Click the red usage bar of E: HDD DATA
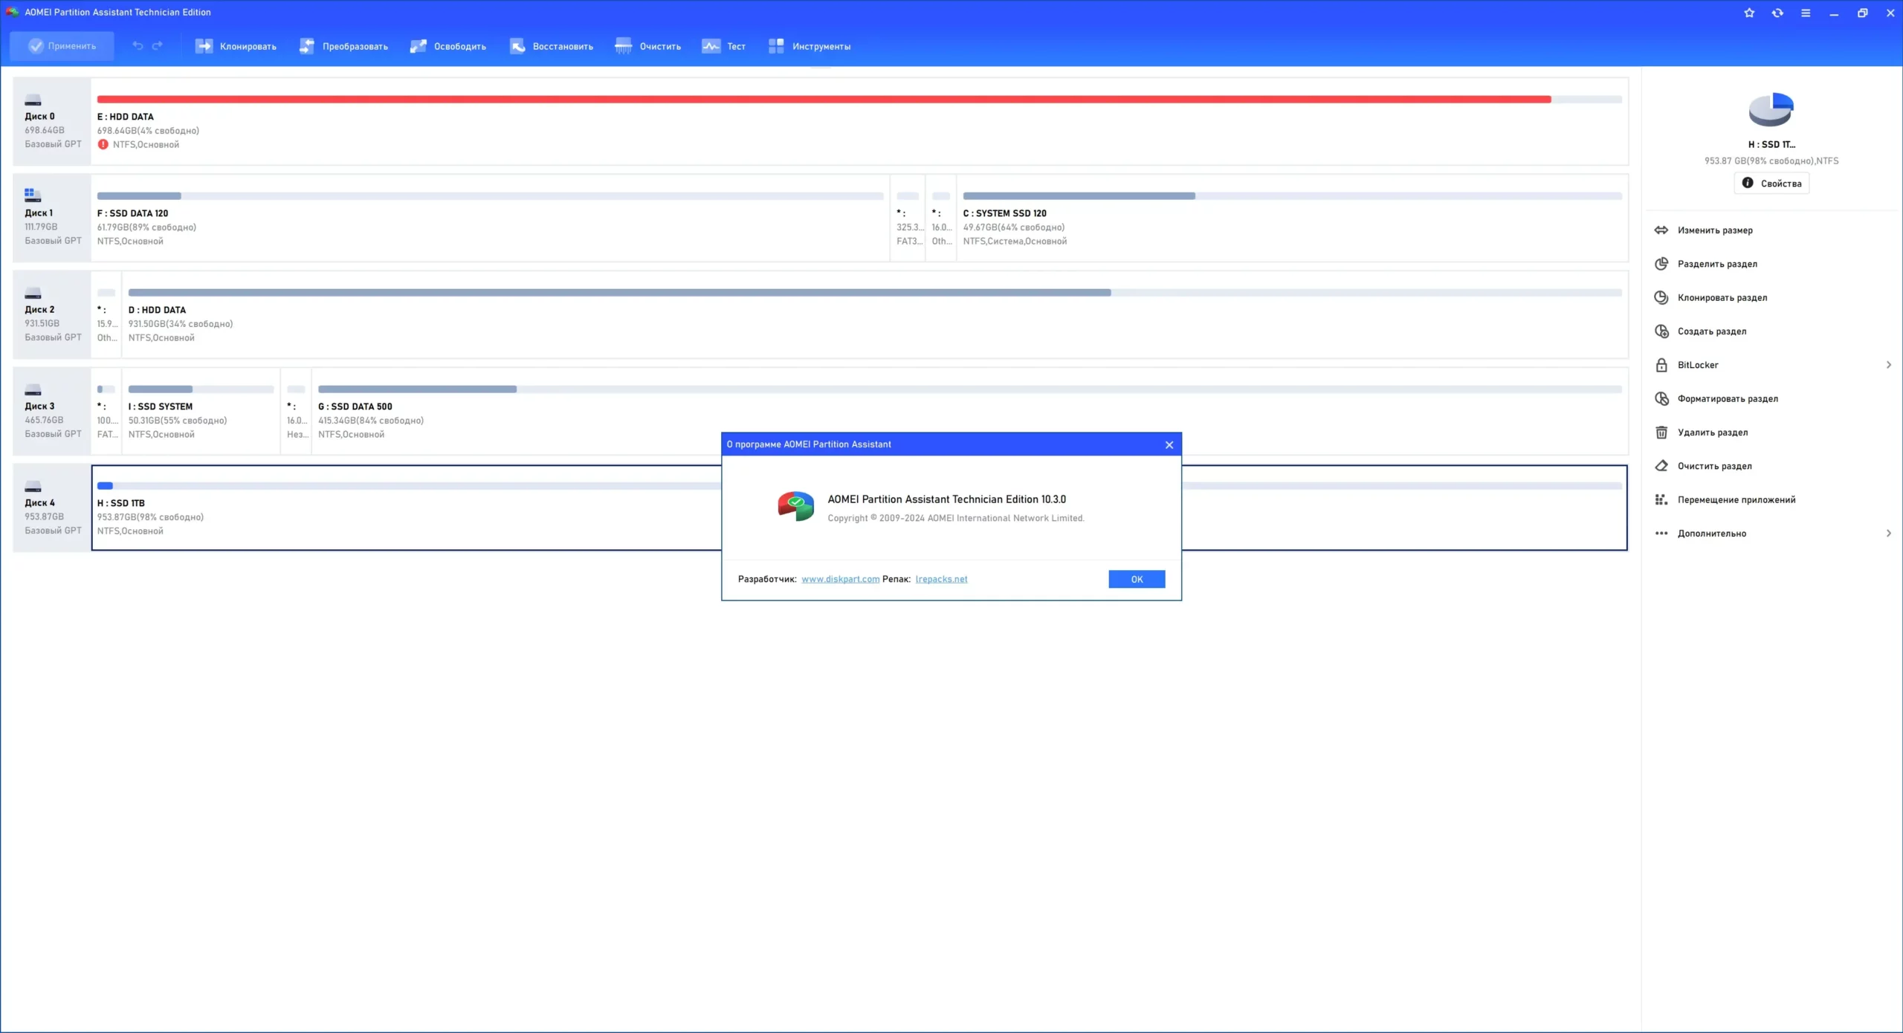The width and height of the screenshot is (1903, 1033). pos(823,100)
